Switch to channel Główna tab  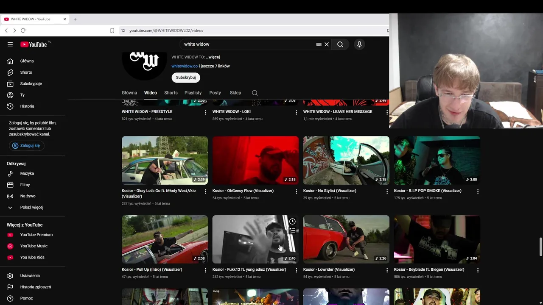click(x=129, y=93)
